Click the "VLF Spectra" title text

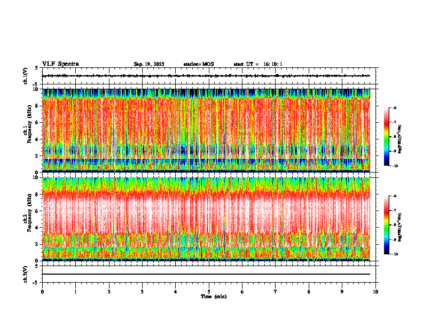[60, 64]
